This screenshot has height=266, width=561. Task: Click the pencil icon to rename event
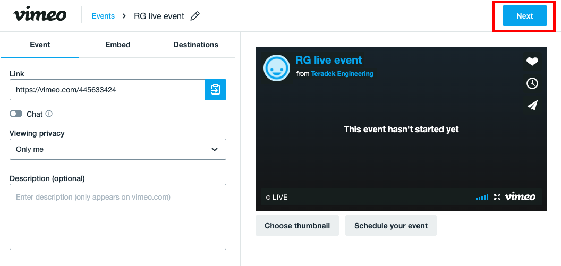(x=195, y=16)
